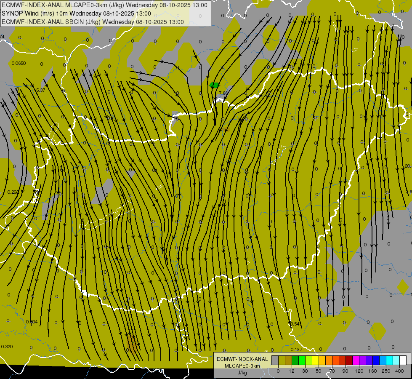Click the legend title ECMWF-INDEX-ANAL
This screenshot has height=379, width=412.
[x=242, y=359]
